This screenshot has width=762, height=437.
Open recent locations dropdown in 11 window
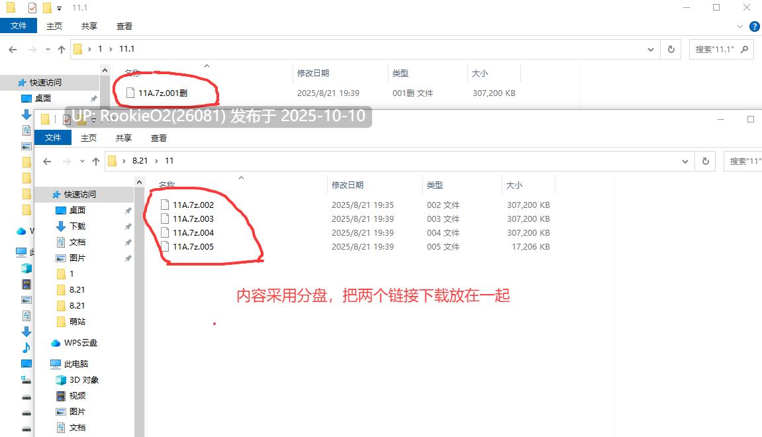tap(82, 162)
